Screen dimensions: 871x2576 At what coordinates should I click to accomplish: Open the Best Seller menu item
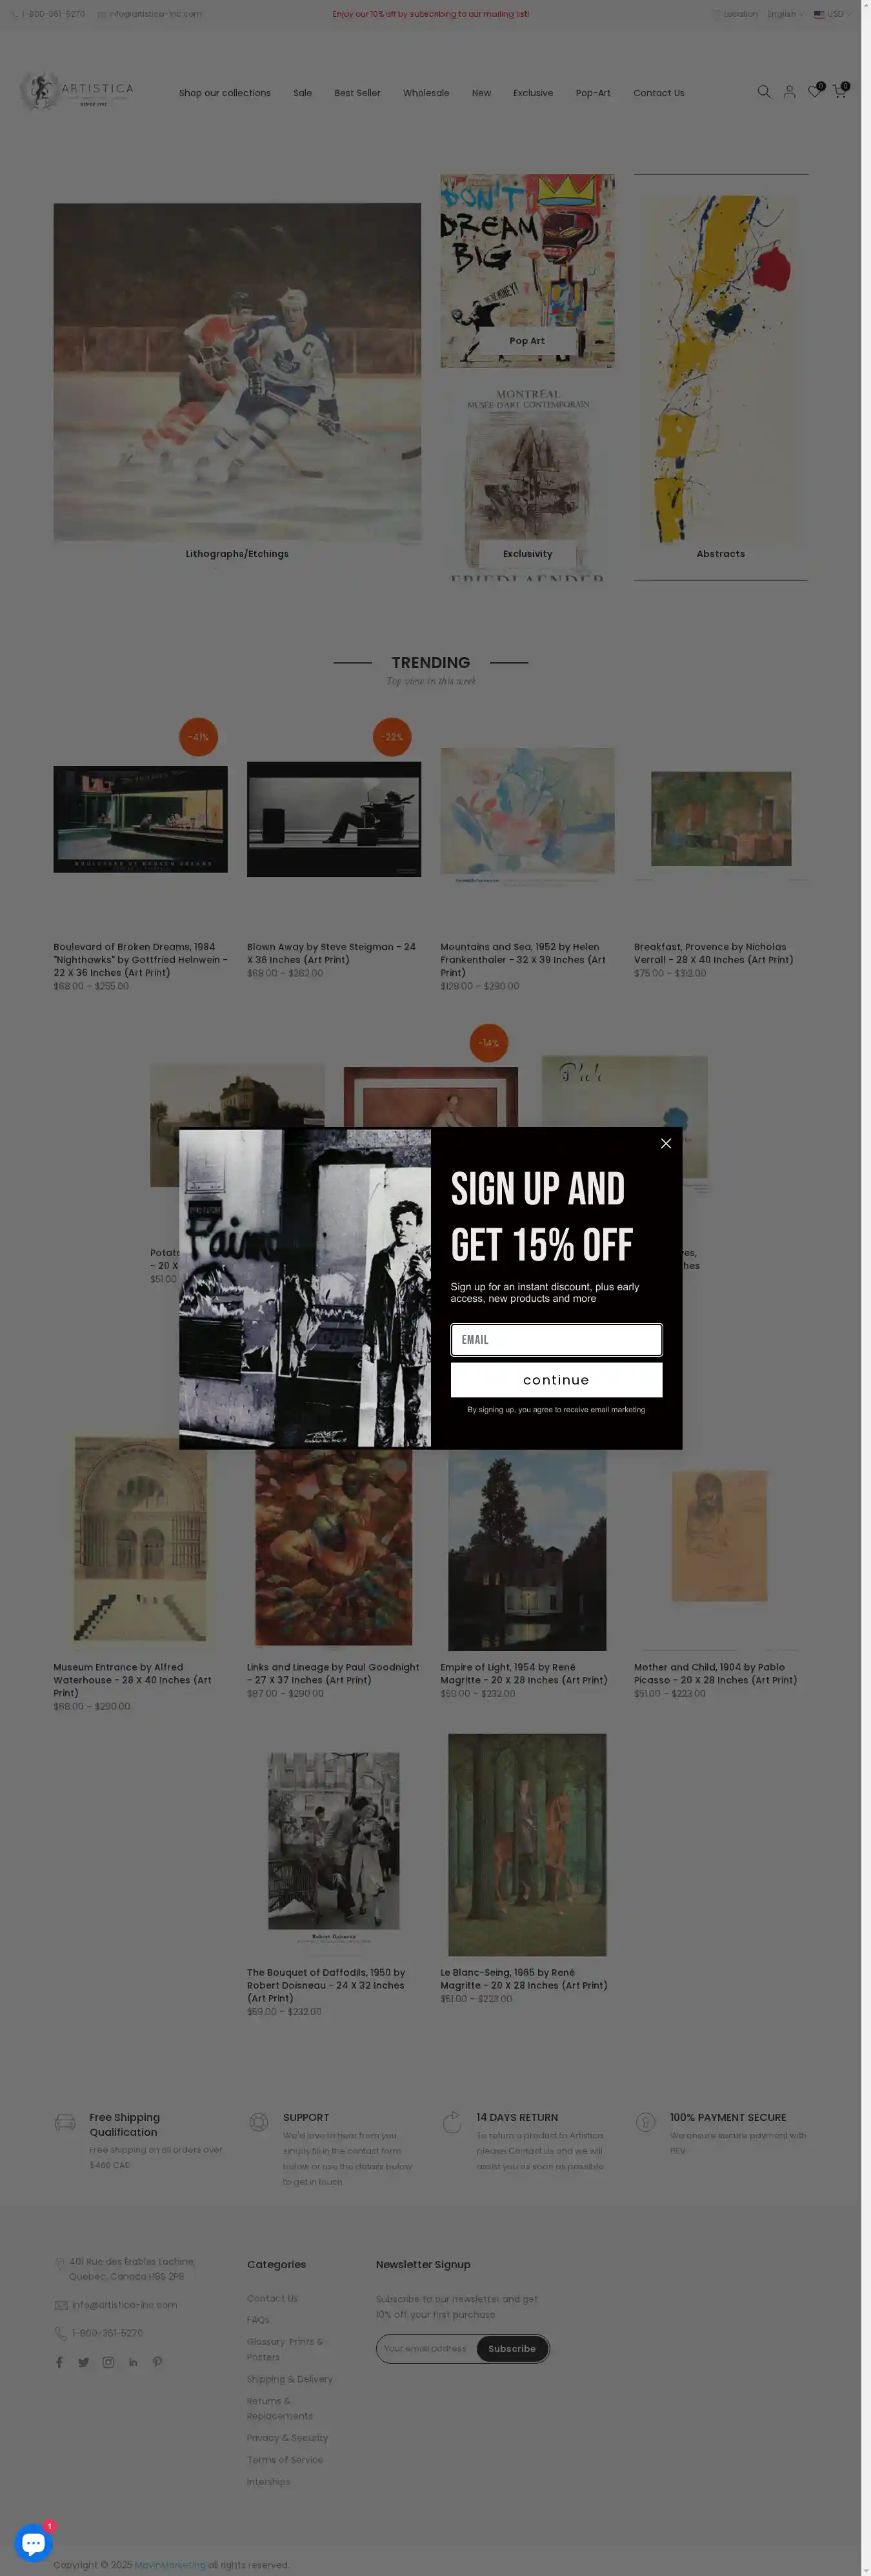click(x=357, y=93)
